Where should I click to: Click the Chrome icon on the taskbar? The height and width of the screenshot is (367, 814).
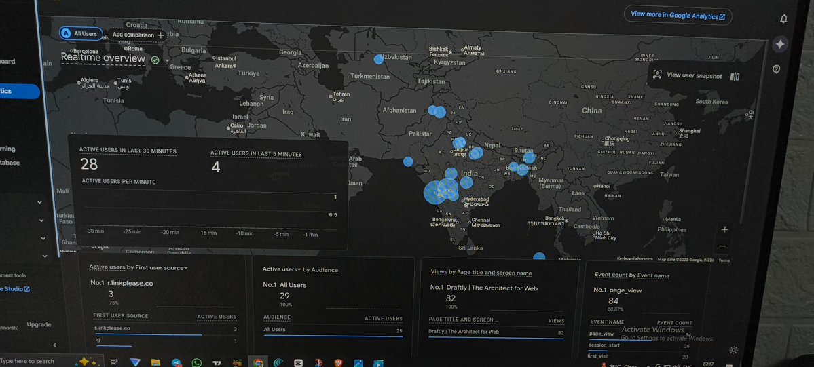coord(258,363)
